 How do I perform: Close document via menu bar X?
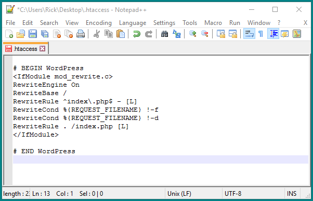(305, 23)
